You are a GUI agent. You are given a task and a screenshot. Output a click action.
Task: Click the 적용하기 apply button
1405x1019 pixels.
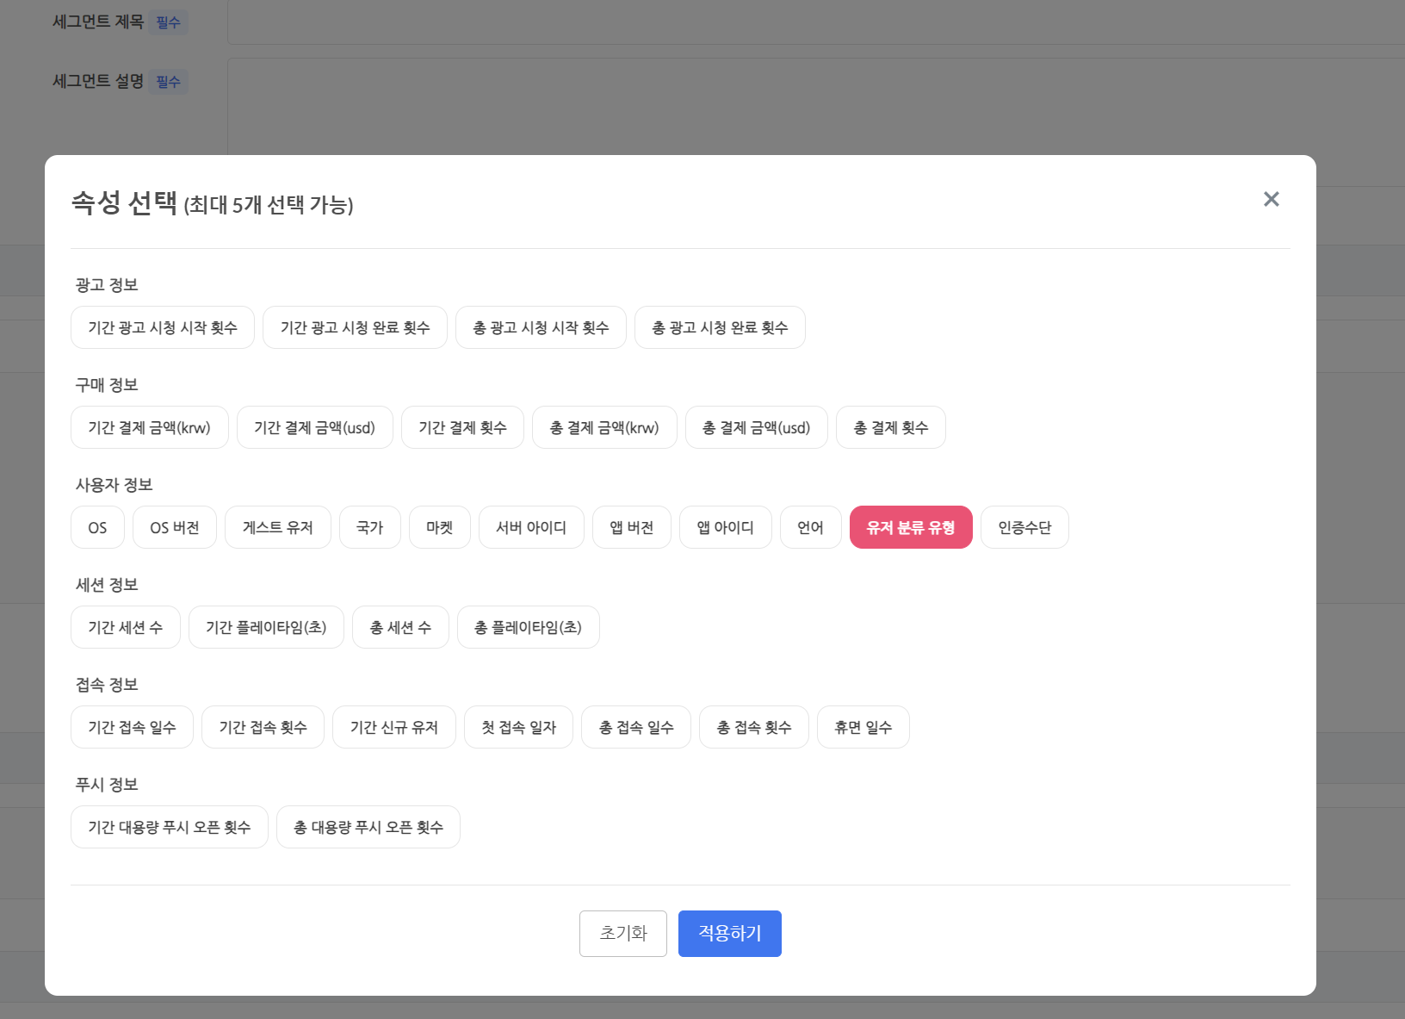click(x=730, y=934)
